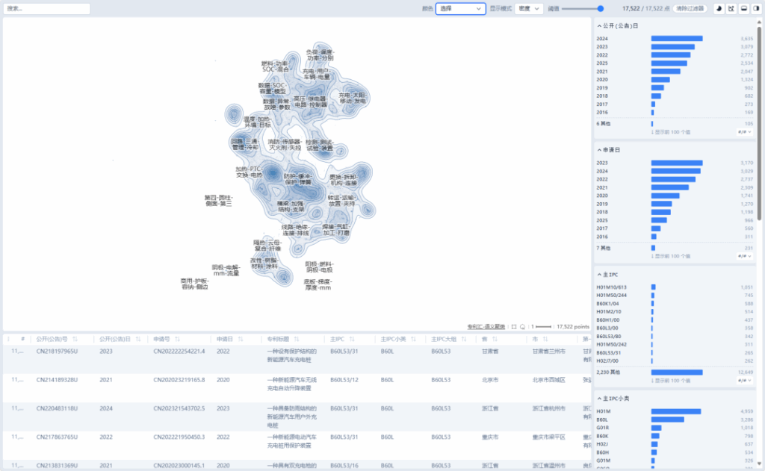
Task: Select H01M category in 主IPC小类 chart
Action: coord(675,411)
